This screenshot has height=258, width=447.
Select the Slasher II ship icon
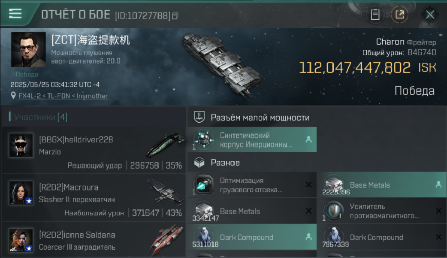pos(166,192)
